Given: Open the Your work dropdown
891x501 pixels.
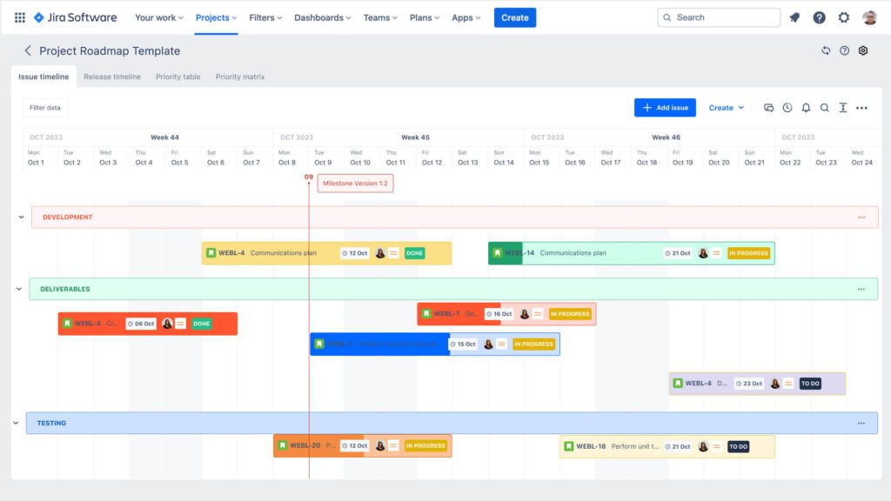Looking at the screenshot, I should (159, 17).
